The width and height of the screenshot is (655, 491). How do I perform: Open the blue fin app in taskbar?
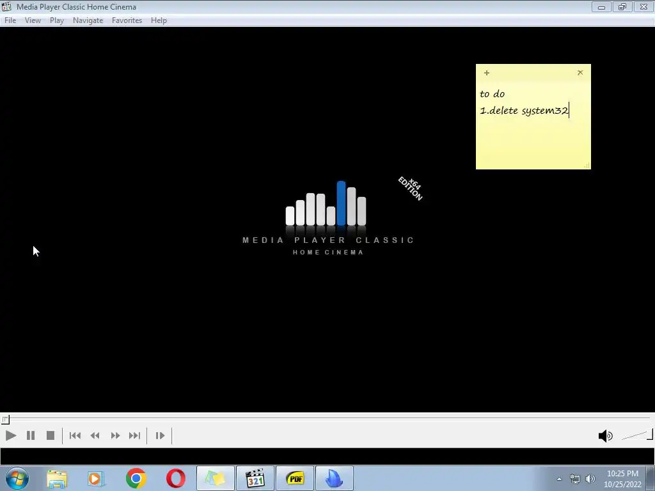[334, 478]
